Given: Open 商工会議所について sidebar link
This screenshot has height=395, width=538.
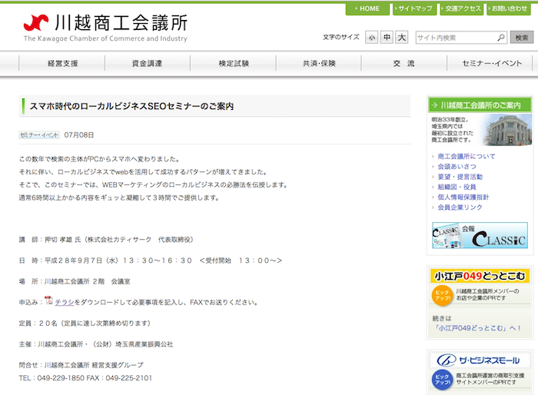Looking at the screenshot, I should (x=467, y=157).
